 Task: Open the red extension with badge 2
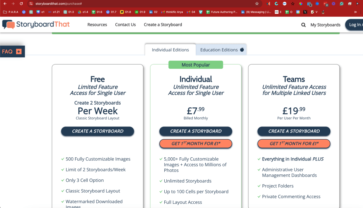[x=325, y=4]
